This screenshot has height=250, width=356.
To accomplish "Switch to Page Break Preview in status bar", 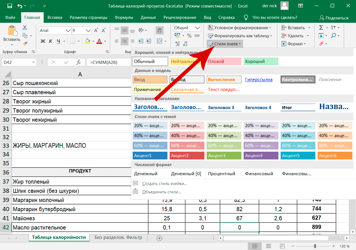I will [282, 246].
